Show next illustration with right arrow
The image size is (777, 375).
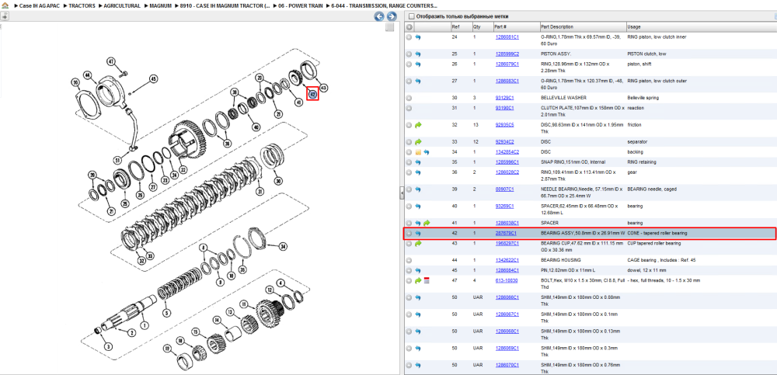point(391,16)
